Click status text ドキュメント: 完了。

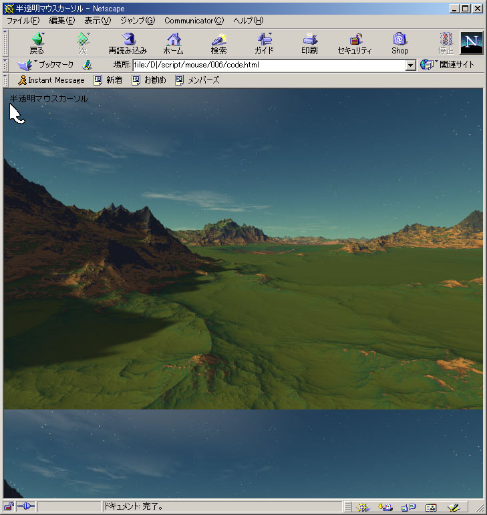coord(133,506)
